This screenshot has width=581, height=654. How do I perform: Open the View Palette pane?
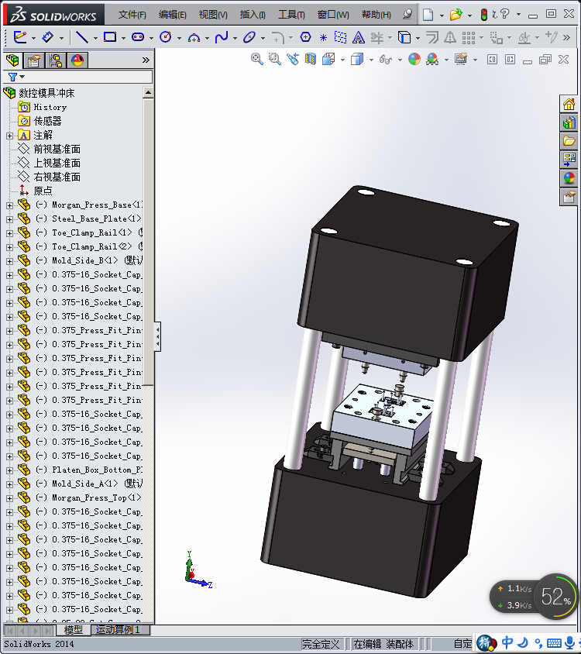pyautogui.click(x=569, y=160)
